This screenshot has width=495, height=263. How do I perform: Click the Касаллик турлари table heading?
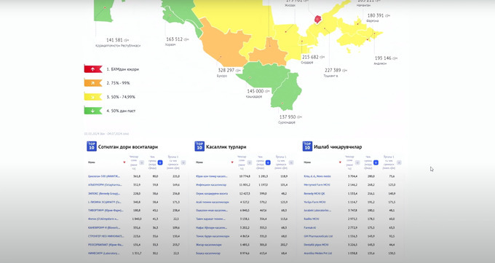point(226,147)
